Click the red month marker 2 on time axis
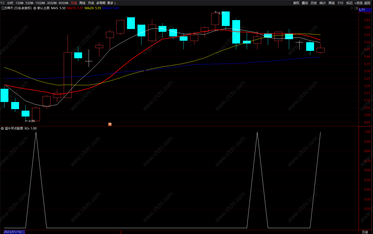The width and height of the screenshot is (373, 234). (121, 232)
